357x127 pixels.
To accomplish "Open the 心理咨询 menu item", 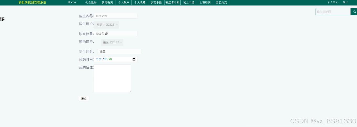I will [205, 2].
